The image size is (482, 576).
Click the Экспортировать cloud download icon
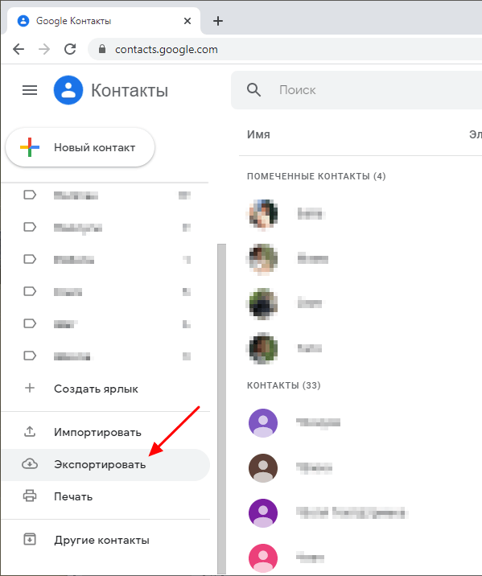30,464
